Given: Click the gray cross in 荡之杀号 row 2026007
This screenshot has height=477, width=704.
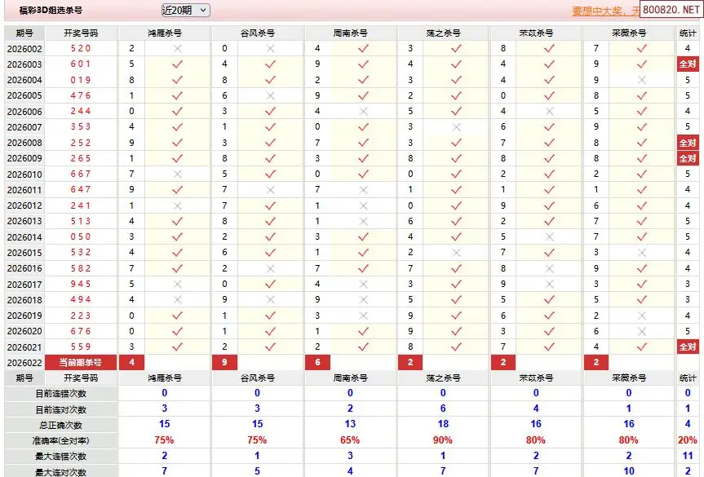Looking at the screenshot, I should pos(456,127).
